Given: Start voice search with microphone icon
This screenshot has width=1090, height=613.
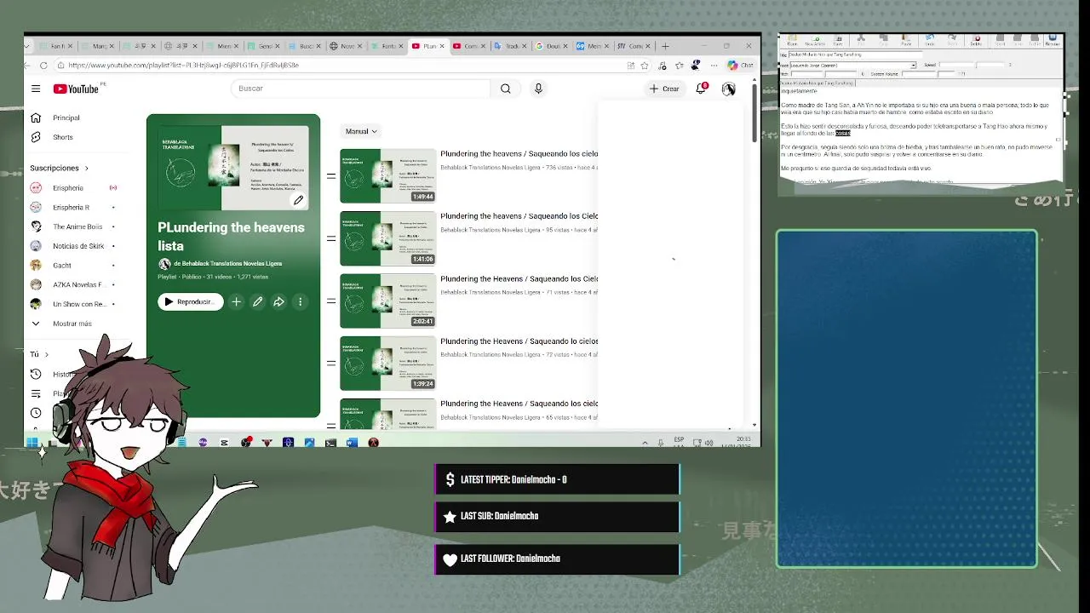Looking at the screenshot, I should (538, 89).
